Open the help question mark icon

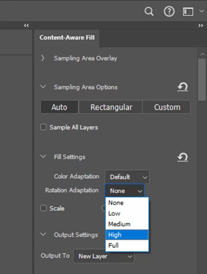coord(169,12)
